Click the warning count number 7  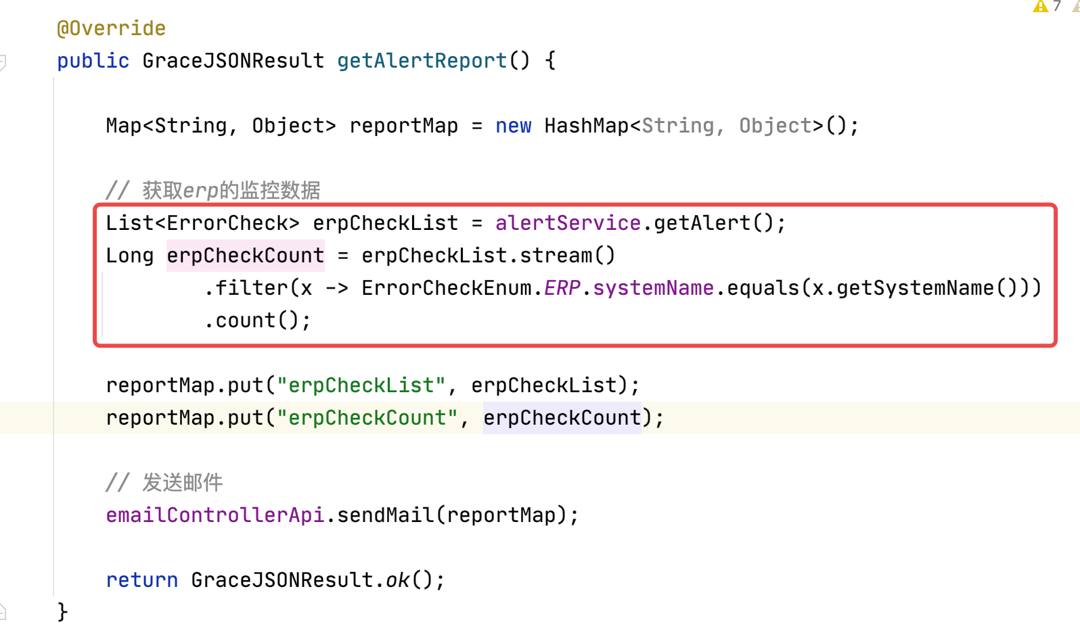click(x=1057, y=6)
